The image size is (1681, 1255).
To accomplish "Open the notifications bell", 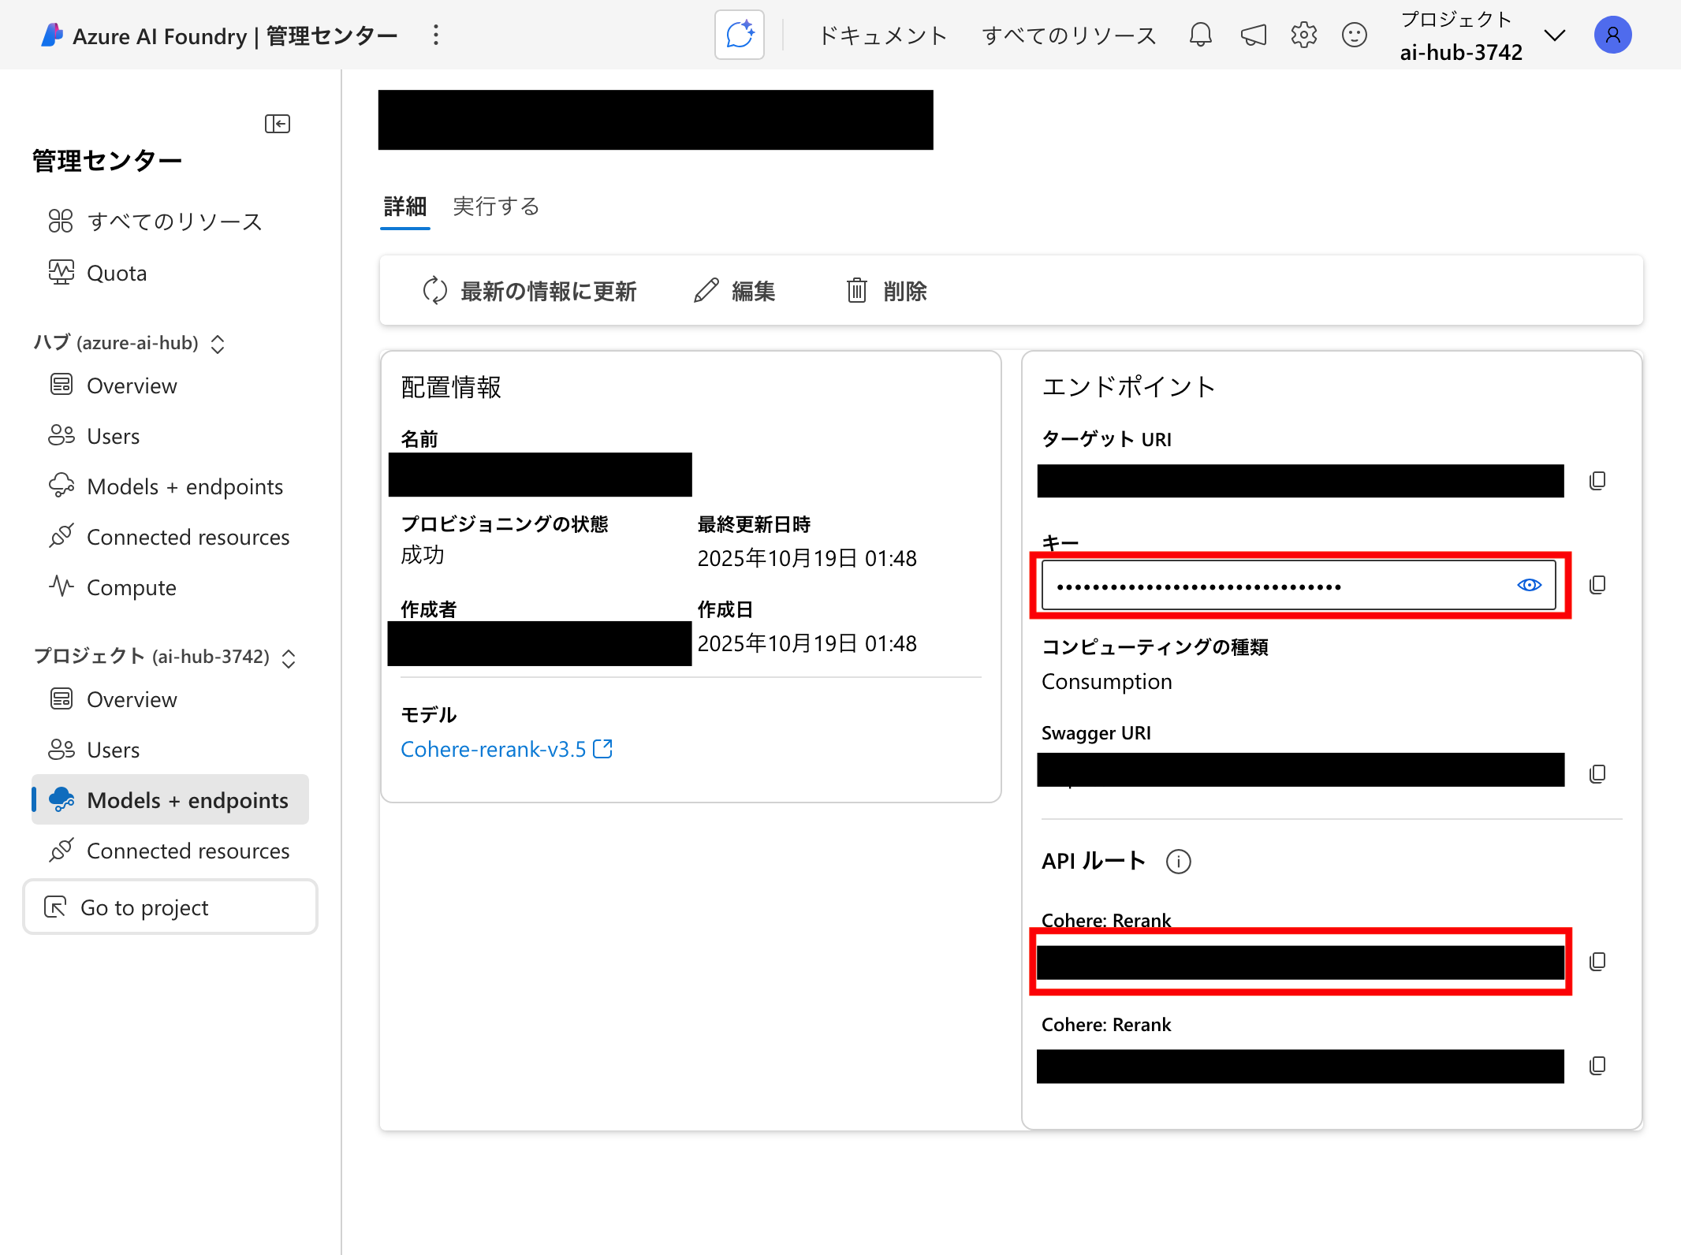I will (1200, 35).
